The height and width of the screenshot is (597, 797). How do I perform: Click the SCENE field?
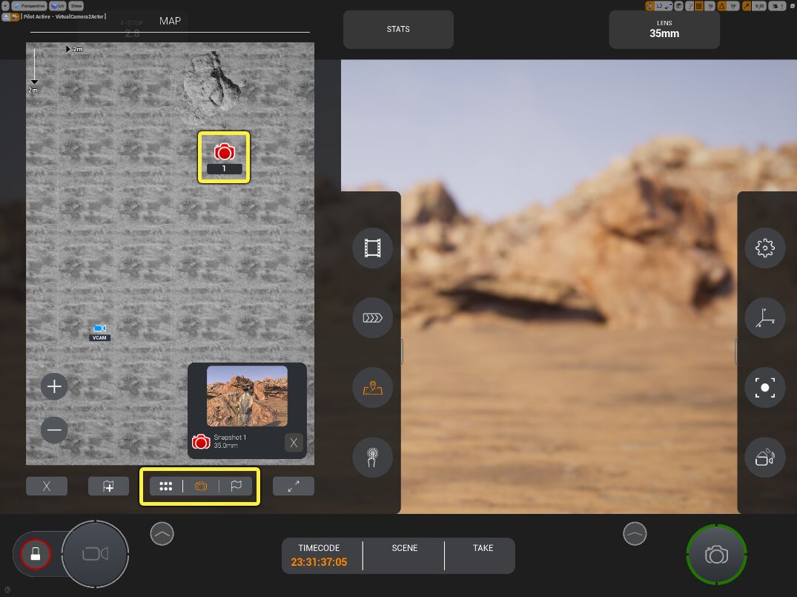404,555
